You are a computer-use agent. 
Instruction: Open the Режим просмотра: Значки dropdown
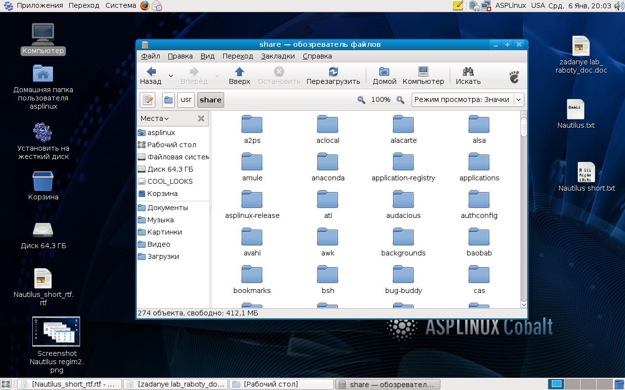click(x=468, y=99)
